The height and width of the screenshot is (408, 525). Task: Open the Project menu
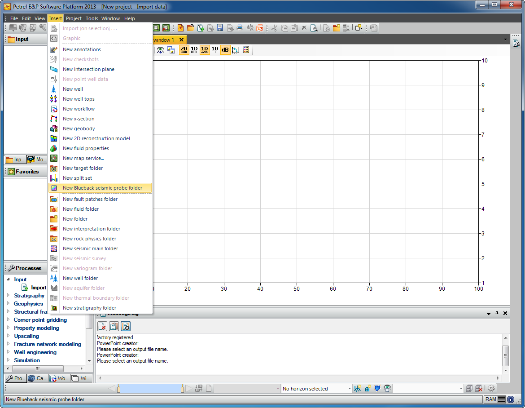coord(73,18)
